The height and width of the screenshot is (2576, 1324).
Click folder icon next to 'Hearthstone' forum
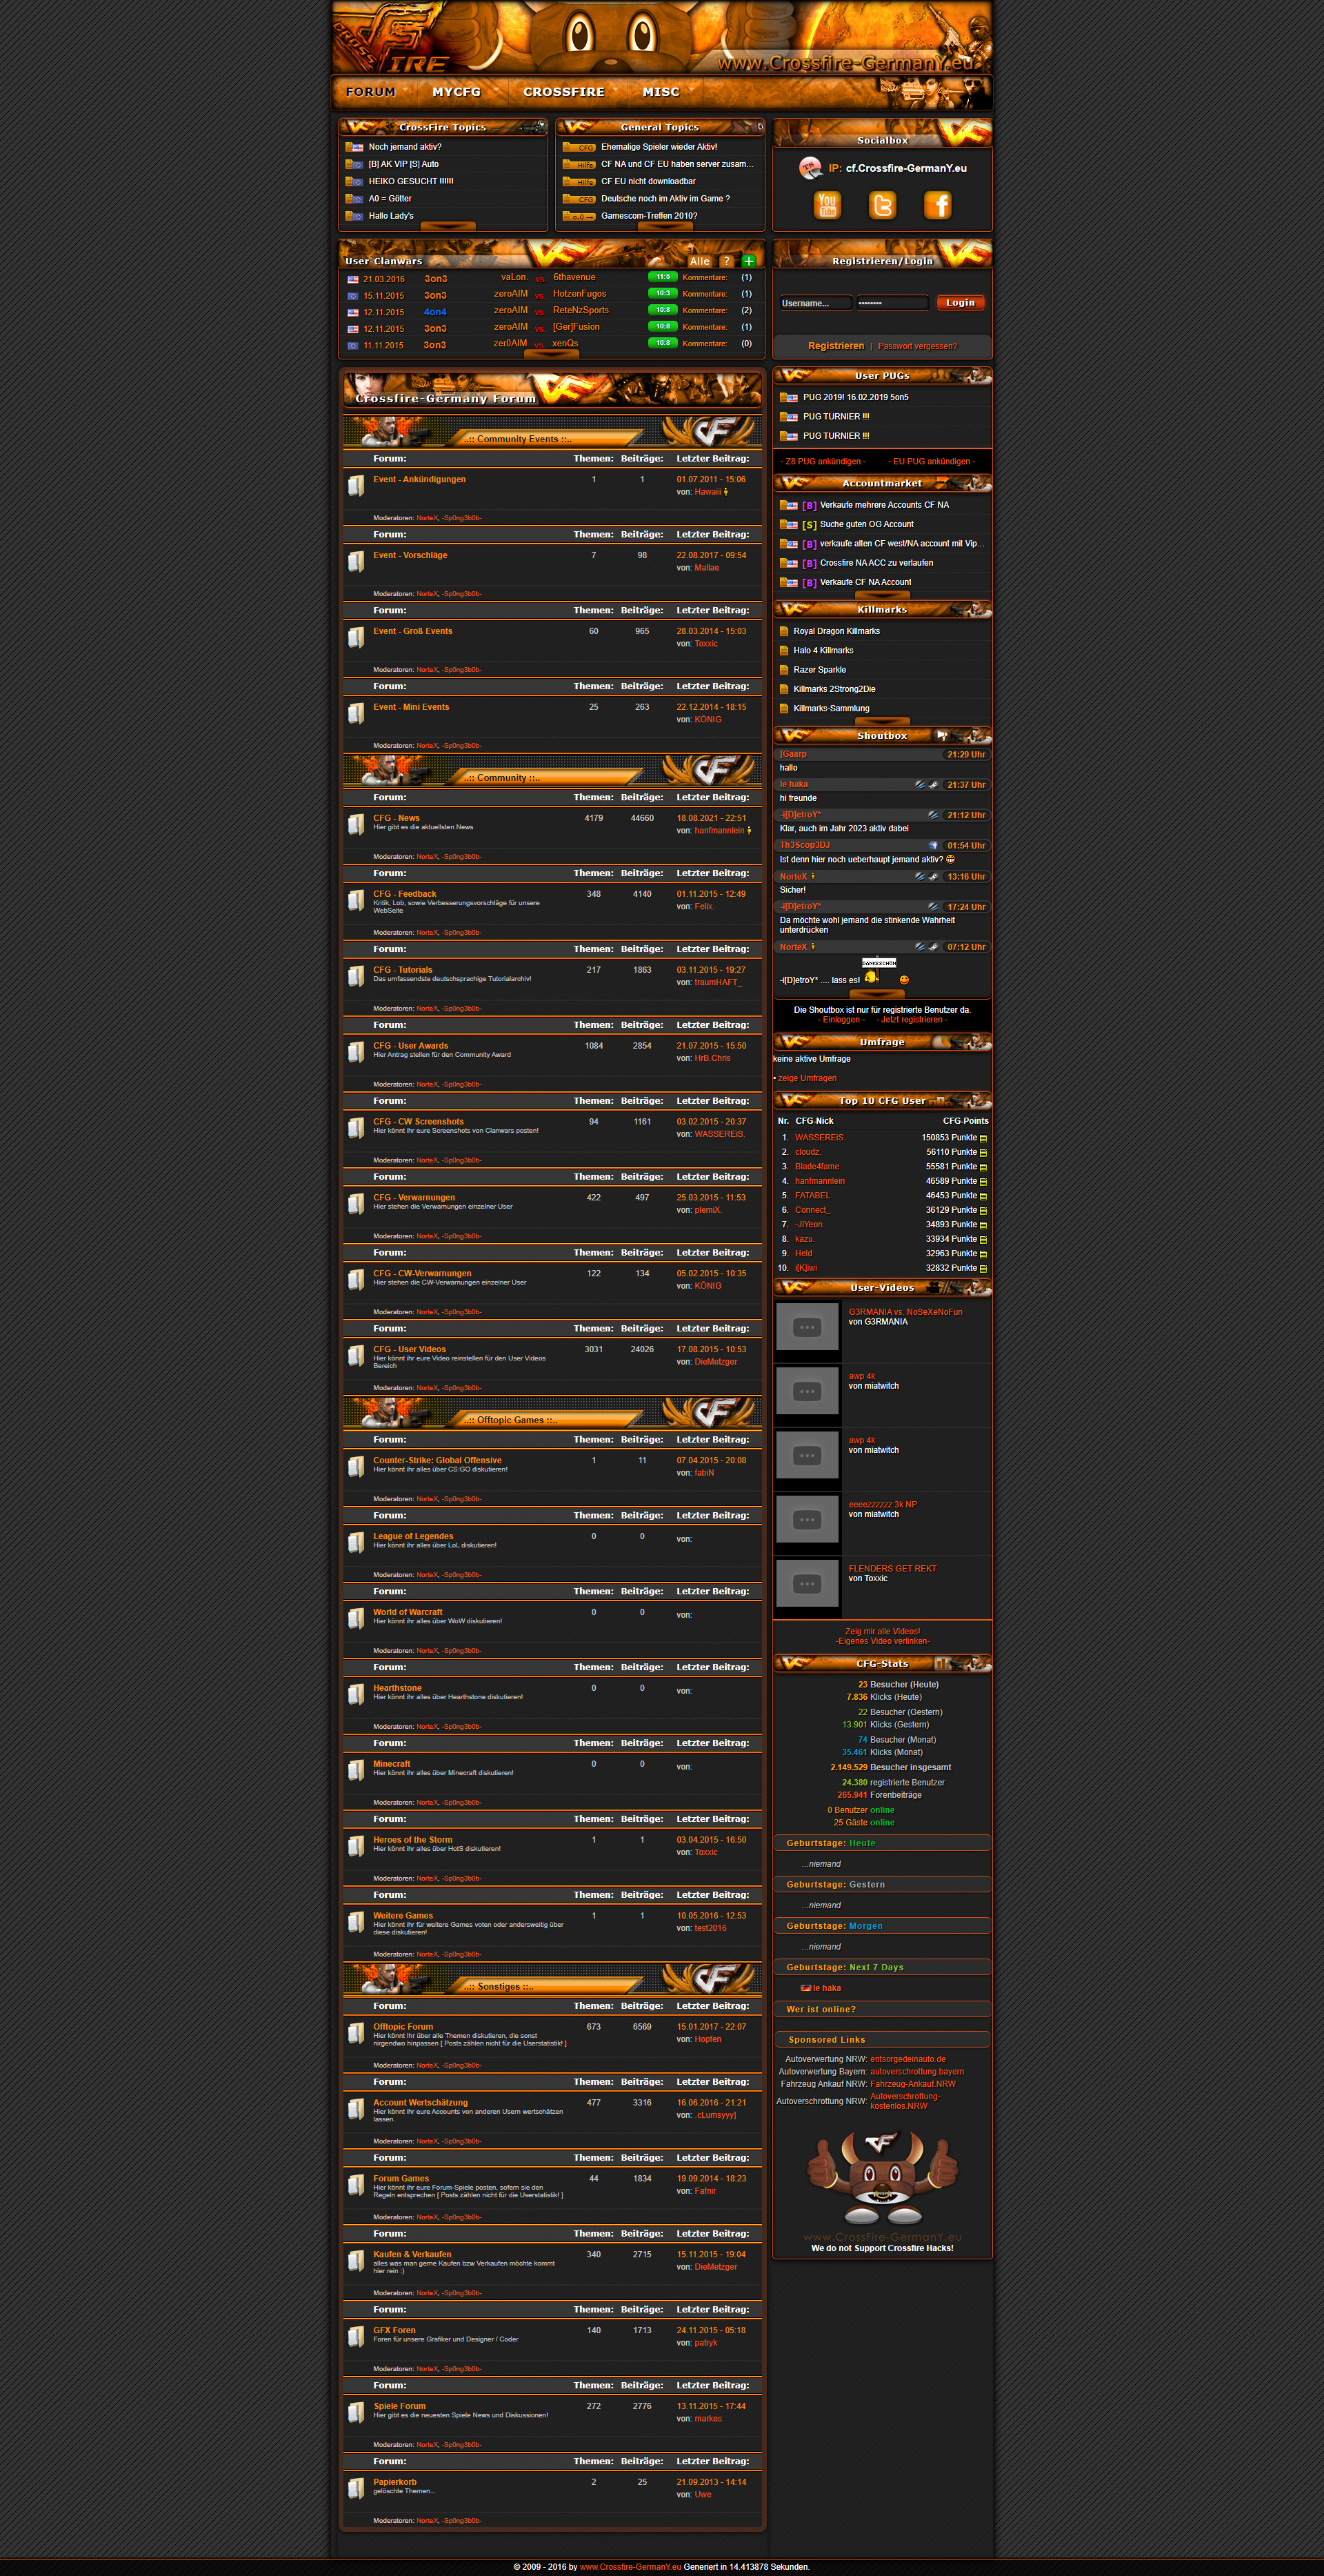pyautogui.click(x=356, y=1695)
